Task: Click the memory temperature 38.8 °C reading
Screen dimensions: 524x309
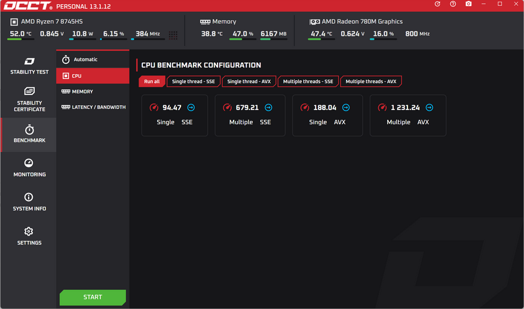Action: 212,34
